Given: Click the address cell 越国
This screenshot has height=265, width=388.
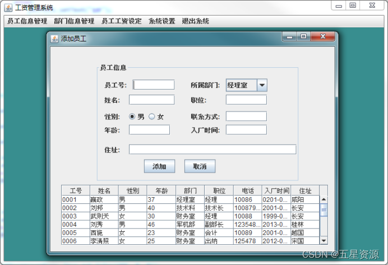Looking at the screenshot, I should 305,233.
